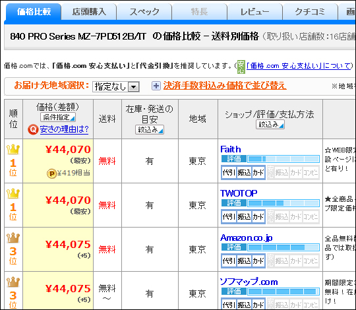
Task: Click 振込 payment icon in Amazon.co.jp row
Action: pos(244,261)
